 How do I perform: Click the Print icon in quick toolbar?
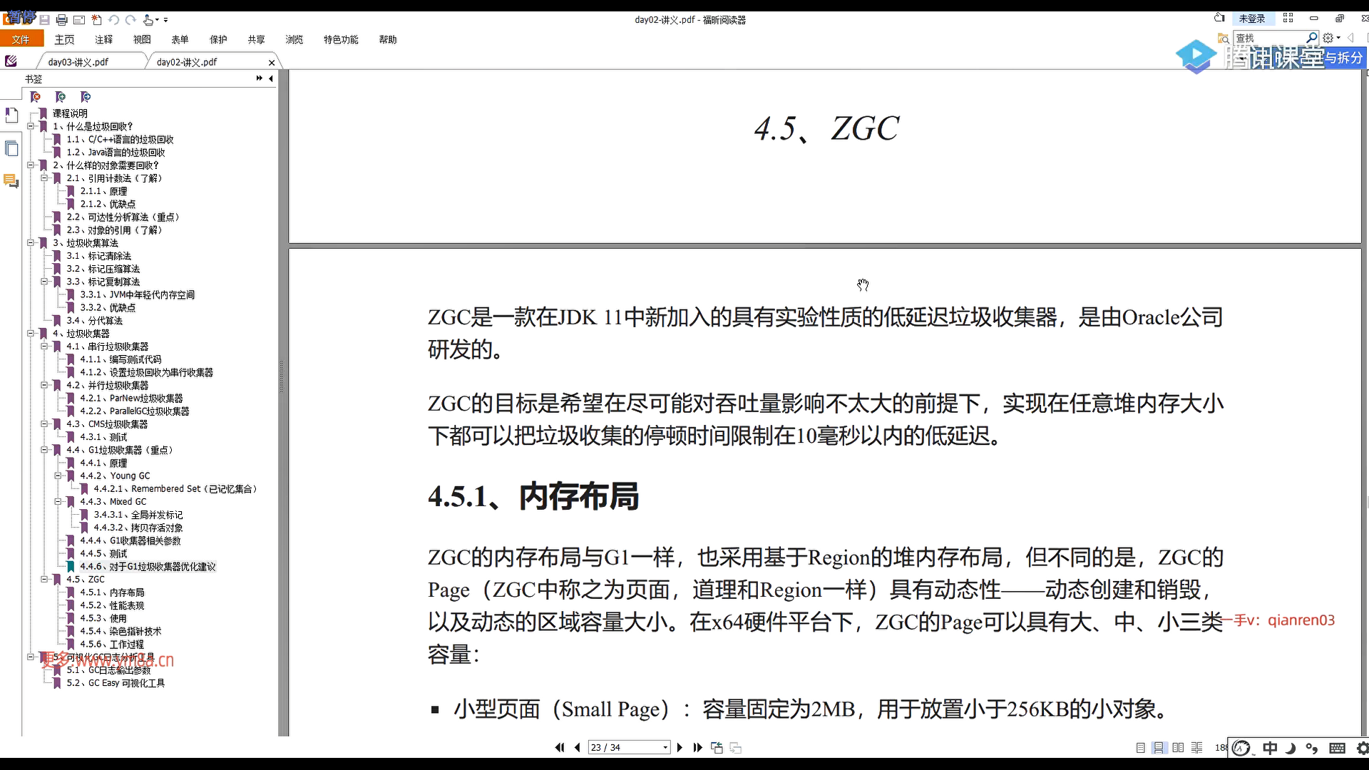point(61,20)
